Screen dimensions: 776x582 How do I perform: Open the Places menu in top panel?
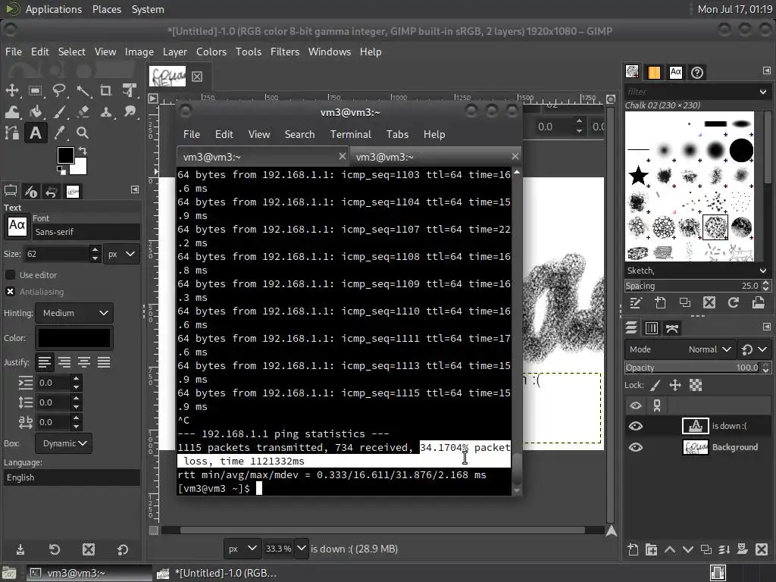(107, 9)
